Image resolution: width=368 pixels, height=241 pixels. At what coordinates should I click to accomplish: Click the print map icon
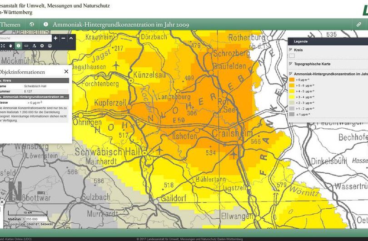tap(50, 46)
